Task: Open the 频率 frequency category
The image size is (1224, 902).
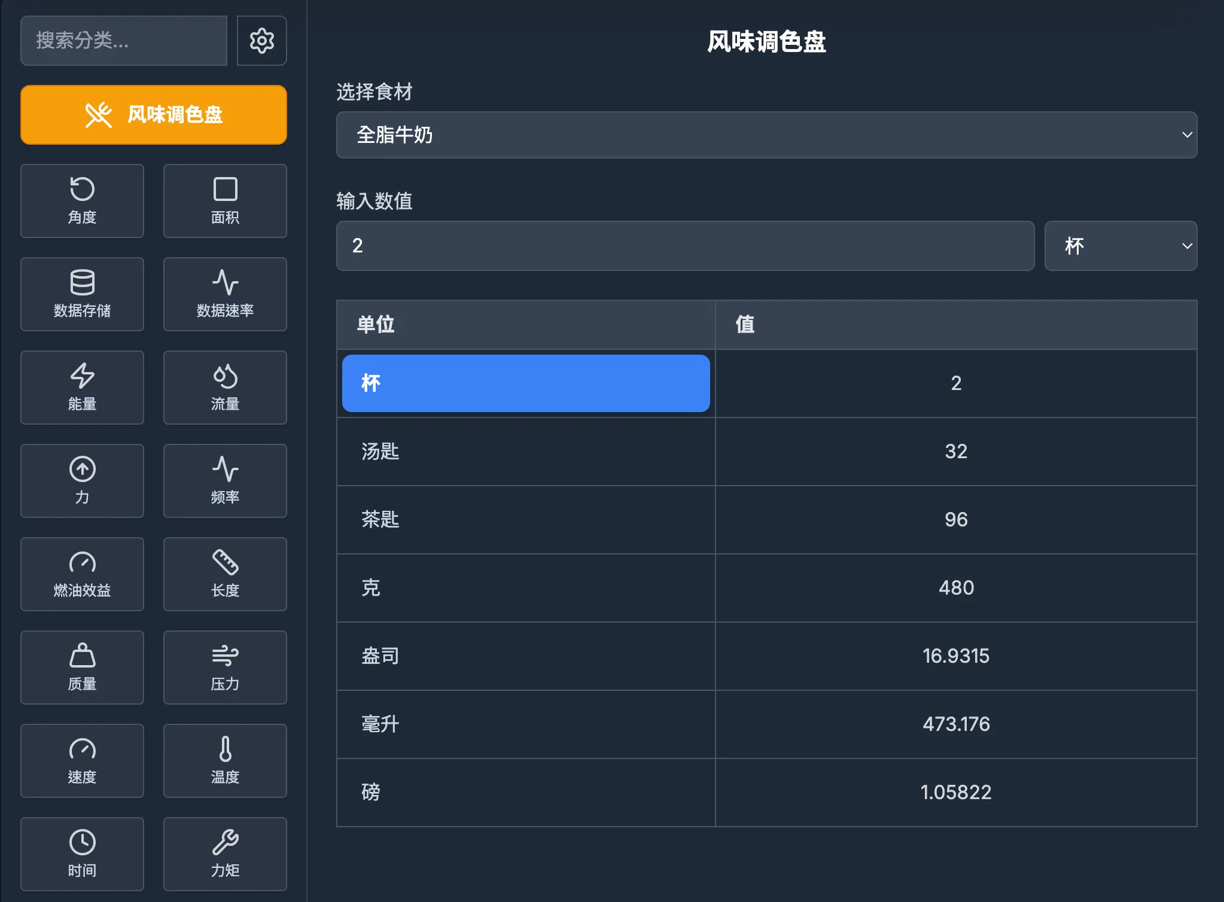Action: tap(225, 481)
